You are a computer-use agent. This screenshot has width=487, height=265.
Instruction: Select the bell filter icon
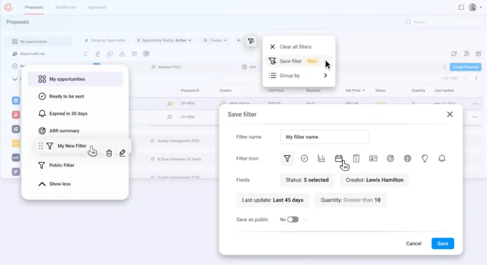(x=442, y=158)
